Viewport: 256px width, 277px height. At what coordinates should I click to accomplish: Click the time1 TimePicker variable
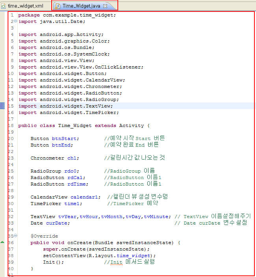72,204
